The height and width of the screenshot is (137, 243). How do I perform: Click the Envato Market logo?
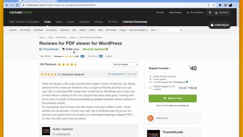(x=21, y=13)
